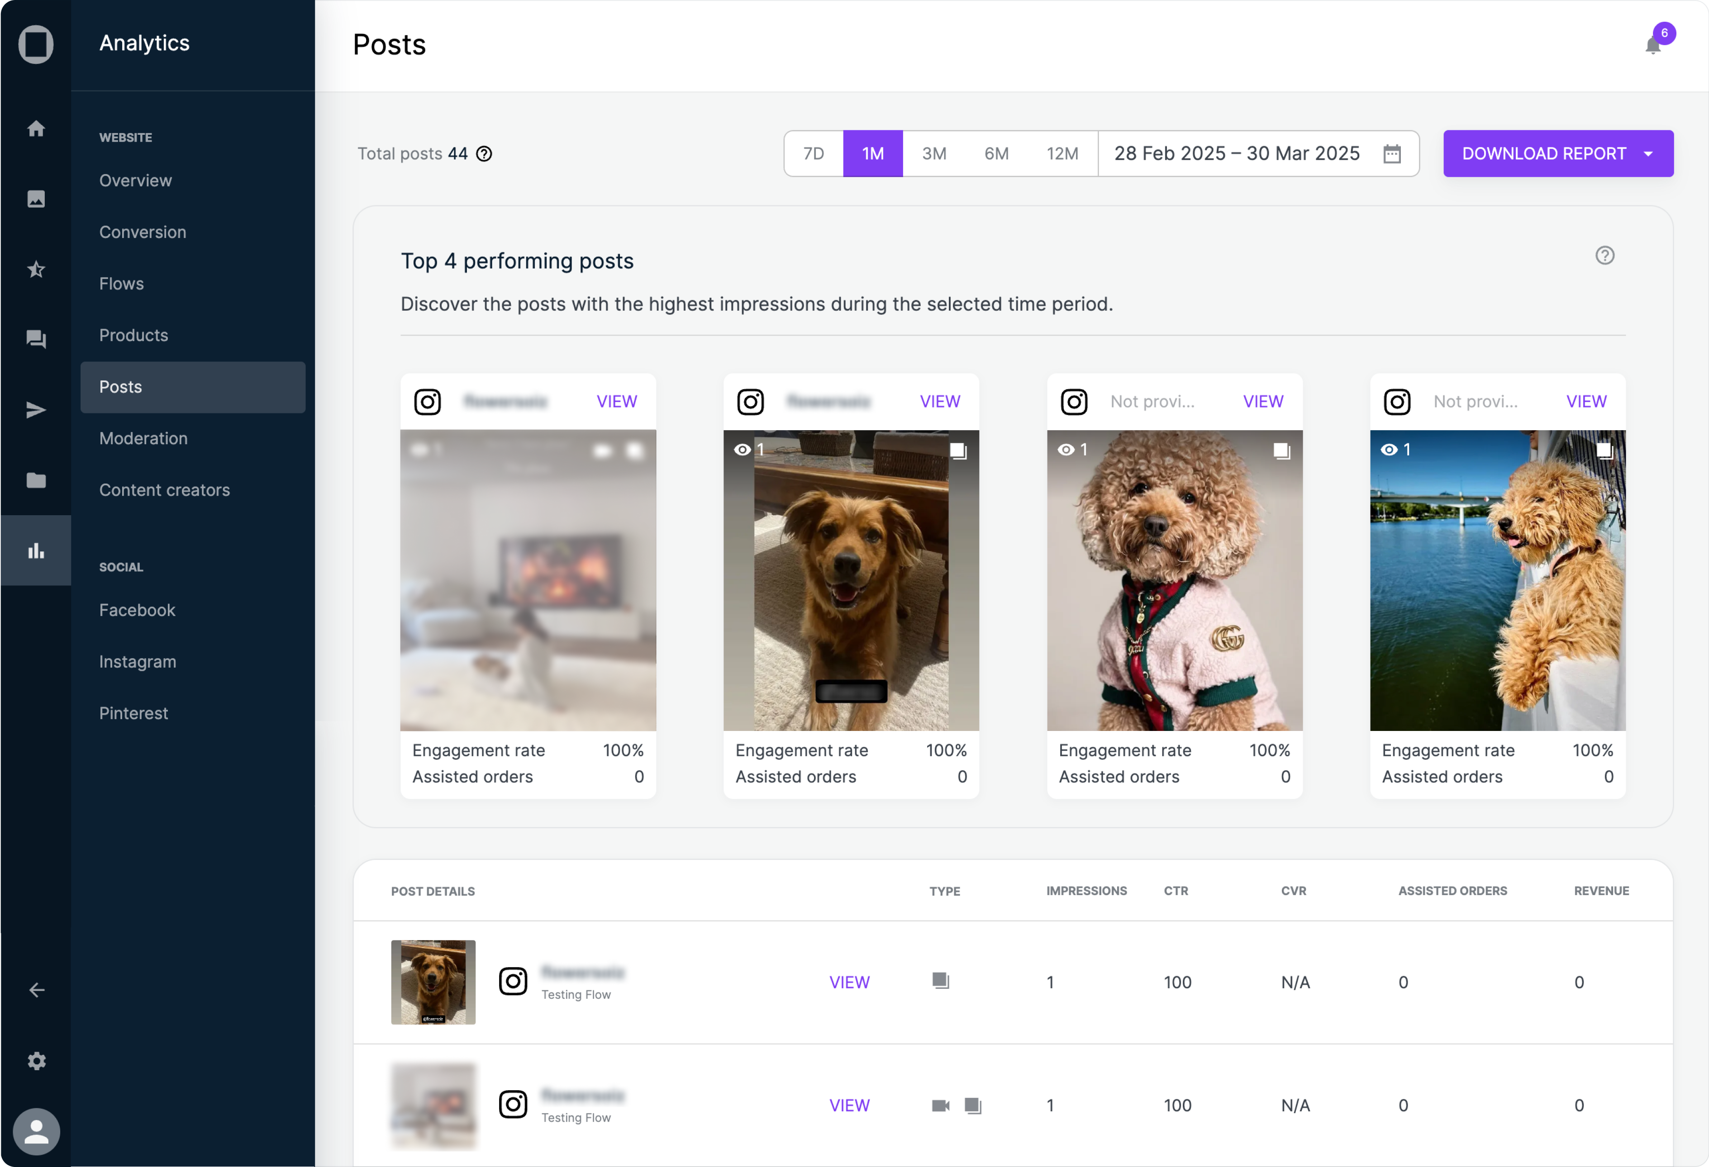Viewport: 1709px width, 1167px height.
Task: Open the folder icon in left rail
Action: pos(36,480)
